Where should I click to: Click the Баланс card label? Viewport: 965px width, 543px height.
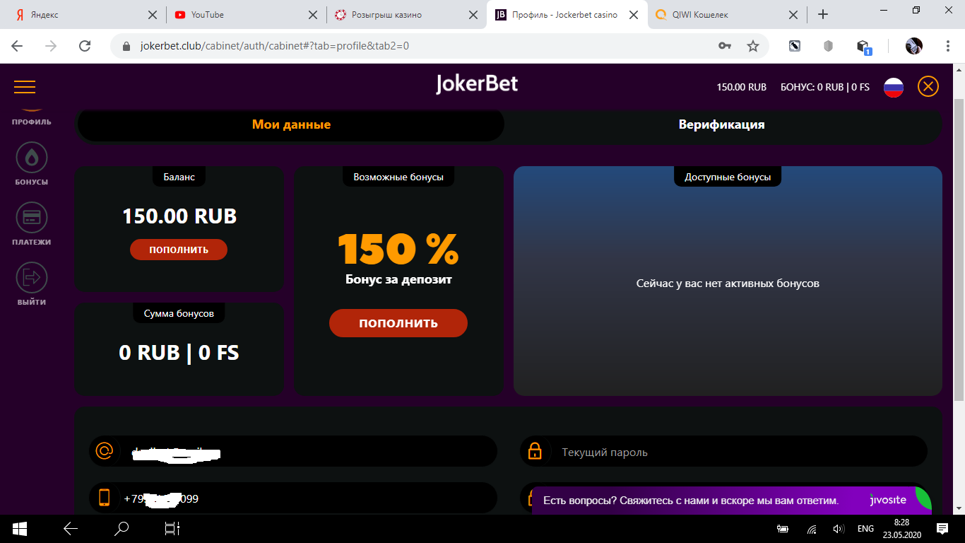pyautogui.click(x=179, y=177)
